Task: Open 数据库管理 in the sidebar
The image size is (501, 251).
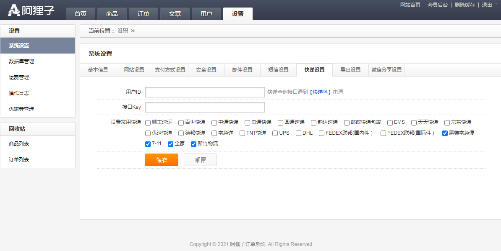Action: [21, 61]
